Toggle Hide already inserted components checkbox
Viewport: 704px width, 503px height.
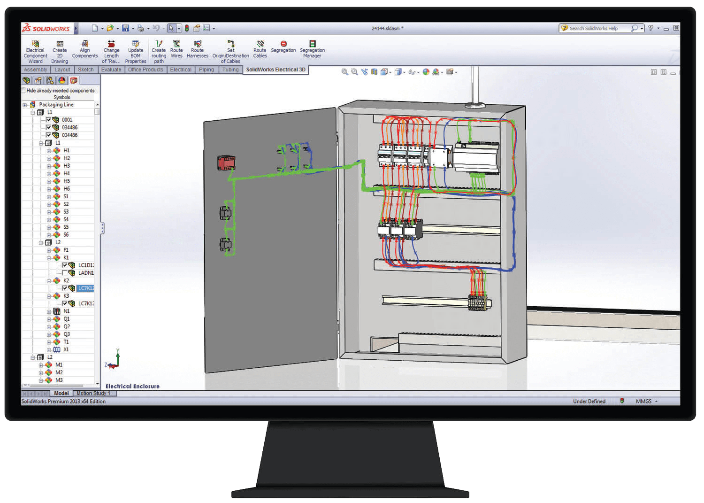click(x=24, y=90)
